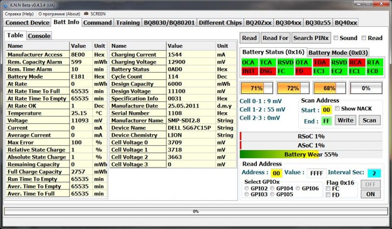Click the Read For button

[x=275, y=38]
